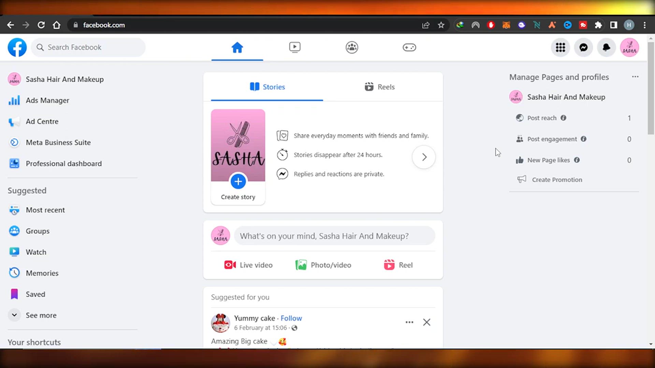Open Manage Pages options three dots

(x=635, y=77)
